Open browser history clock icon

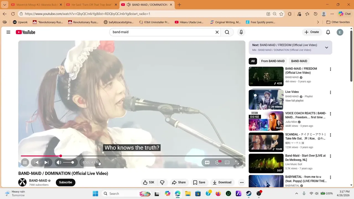316,14
